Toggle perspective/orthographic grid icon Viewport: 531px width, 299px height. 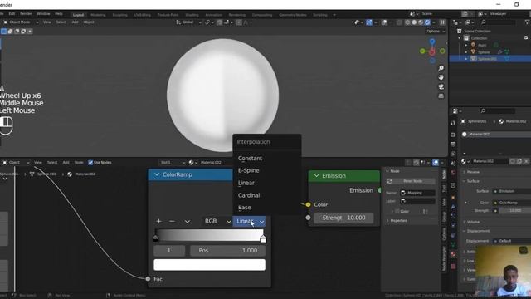coord(441,96)
